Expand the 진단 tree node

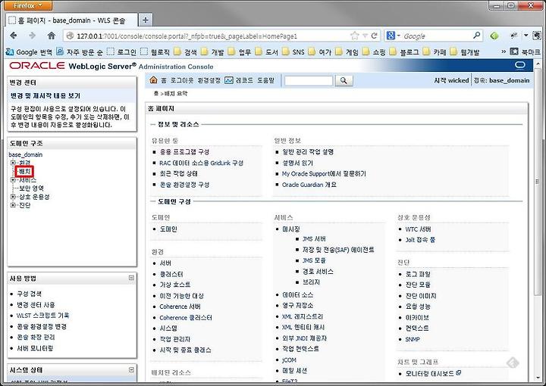[13, 205]
